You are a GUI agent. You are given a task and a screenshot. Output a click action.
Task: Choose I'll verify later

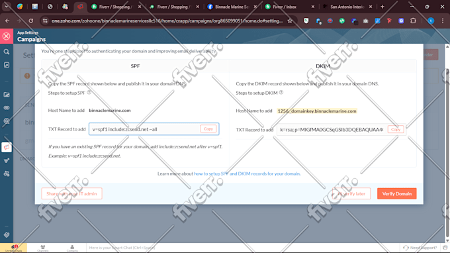[x=351, y=193]
